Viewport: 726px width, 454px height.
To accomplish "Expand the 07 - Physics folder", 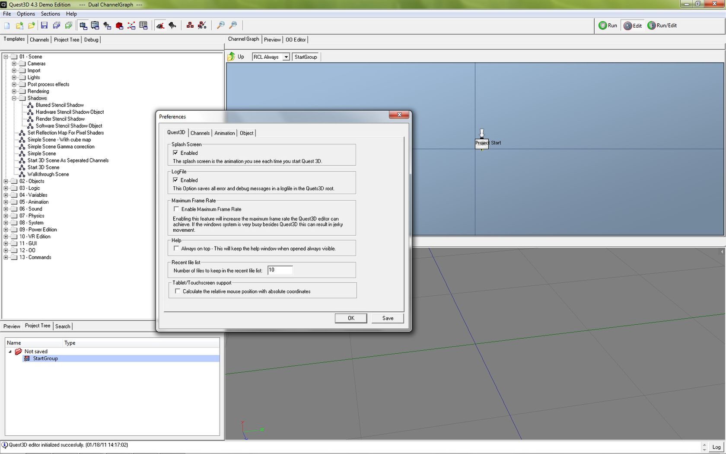I will pos(6,216).
